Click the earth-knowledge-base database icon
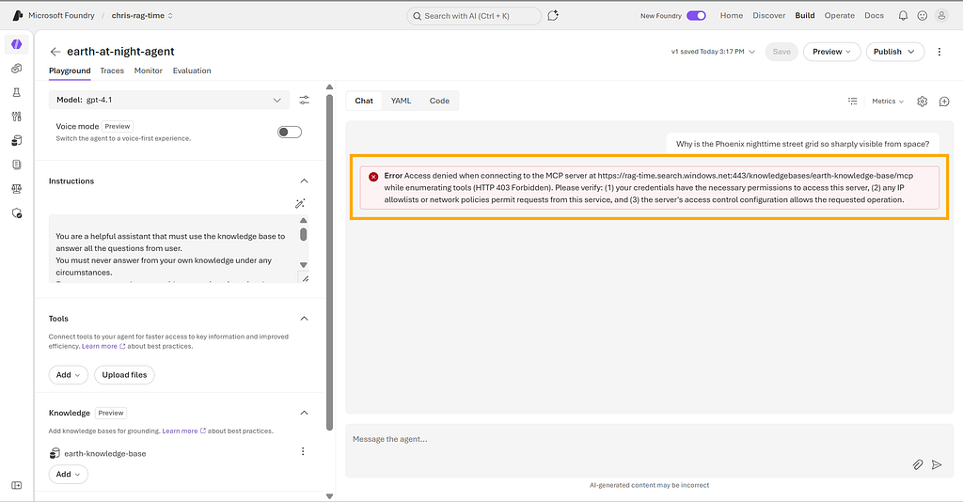Viewport: 963px width, 502px height. [x=55, y=453]
